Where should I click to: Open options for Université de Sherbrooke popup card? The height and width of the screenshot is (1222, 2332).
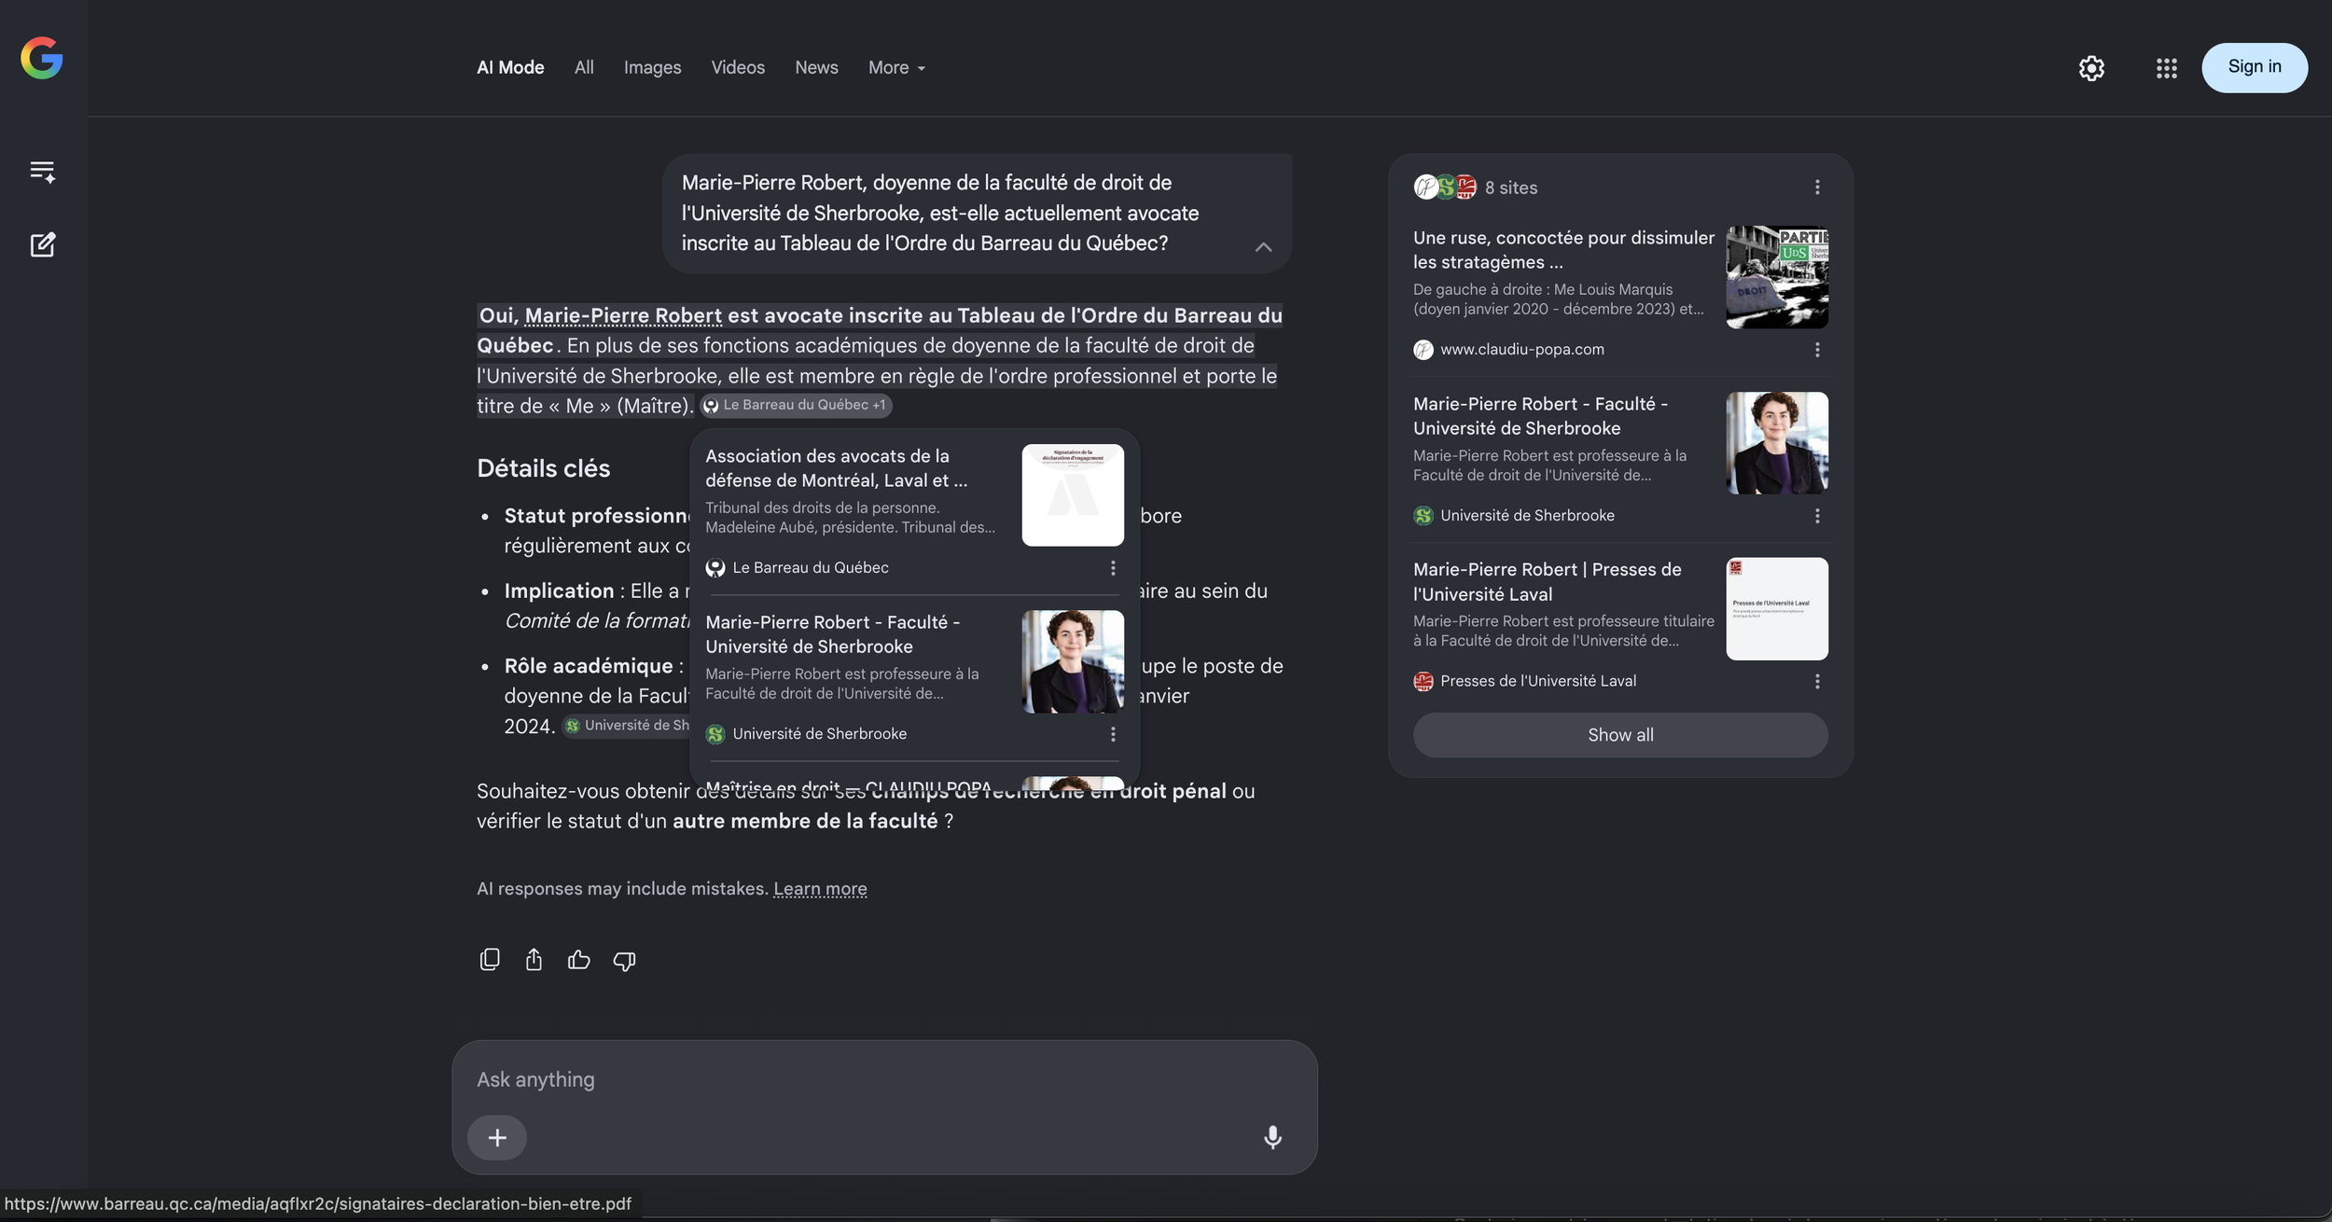(1113, 734)
